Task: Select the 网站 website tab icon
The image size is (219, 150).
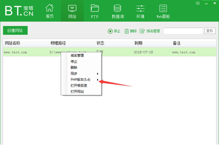Action: pyautogui.click(x=72, y=8)
